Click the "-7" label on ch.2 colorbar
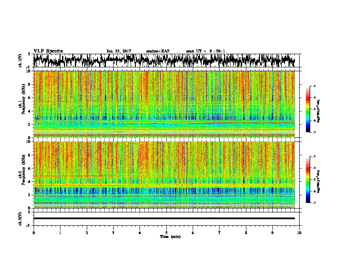This screenshot has height=261, width=337. tap(314, 203)
